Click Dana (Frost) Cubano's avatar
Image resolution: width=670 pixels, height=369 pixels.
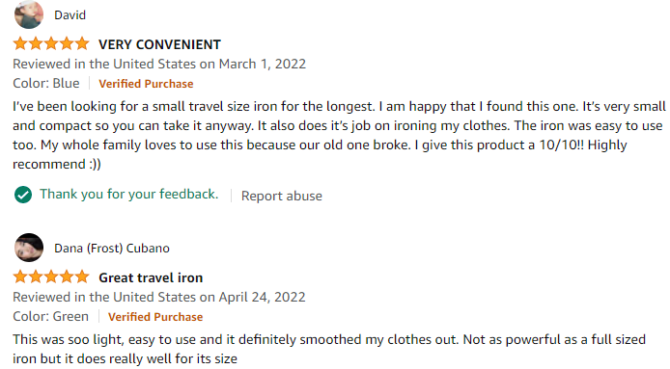[x=29, y=248]
